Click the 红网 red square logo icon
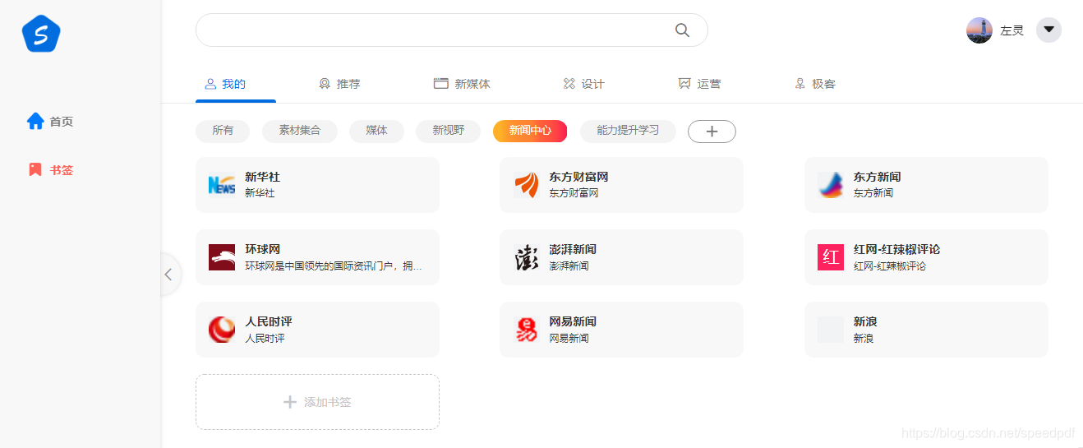The image size is (1083, 448). click(x=831, y=257)
